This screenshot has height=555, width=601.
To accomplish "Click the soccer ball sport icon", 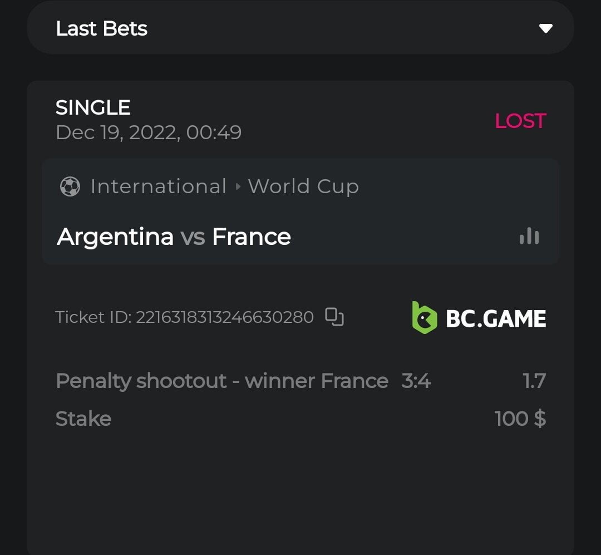I will click(x=70, y=187).
